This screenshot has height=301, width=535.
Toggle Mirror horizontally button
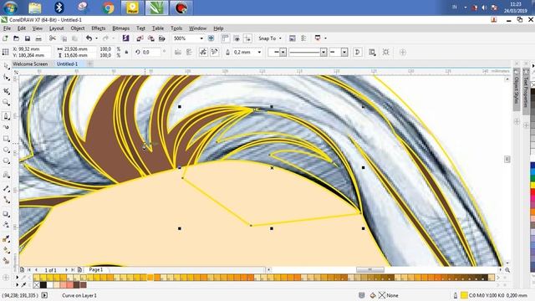[x=178, y=52]
